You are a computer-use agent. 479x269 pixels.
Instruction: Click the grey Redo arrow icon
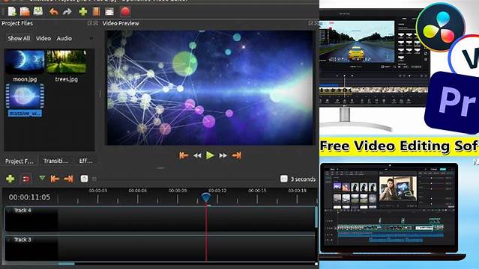point(67,12)
